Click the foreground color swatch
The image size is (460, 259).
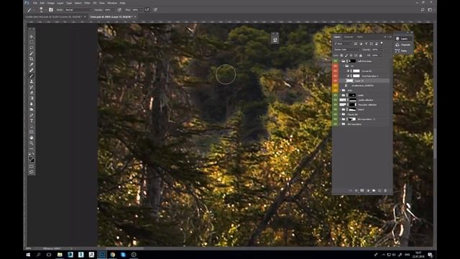click(30, 158)
